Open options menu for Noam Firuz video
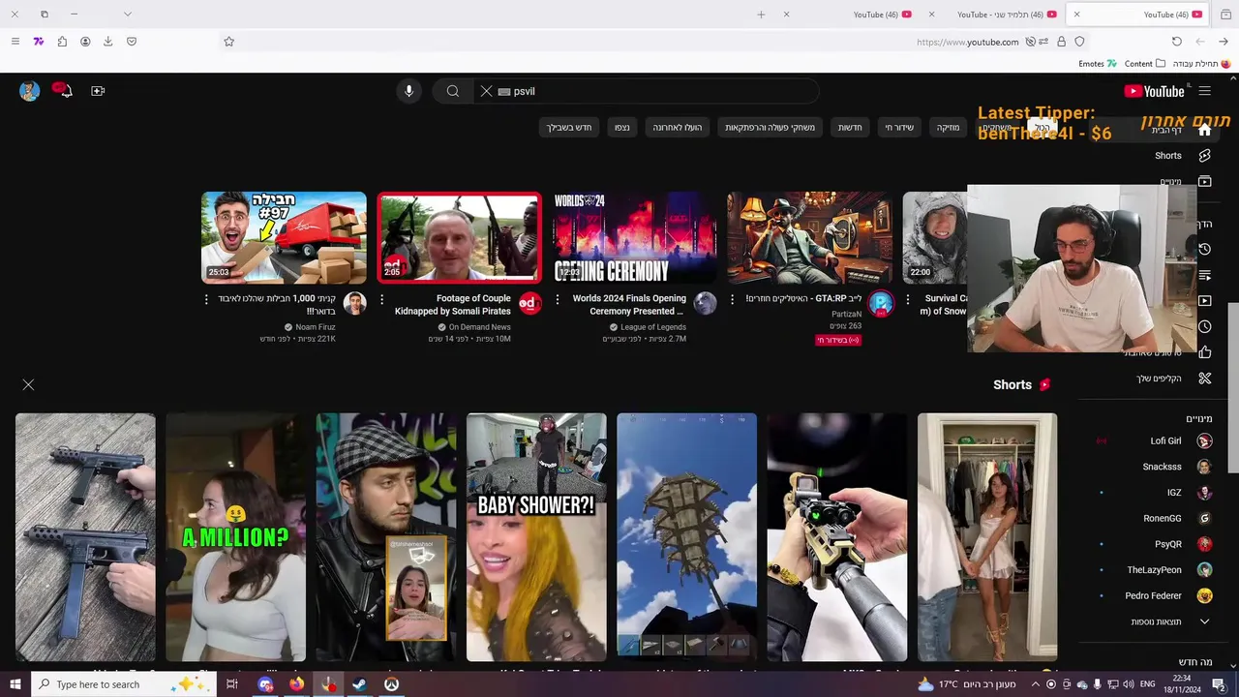This screenshot has height=697, width=1239. [206, 300]
